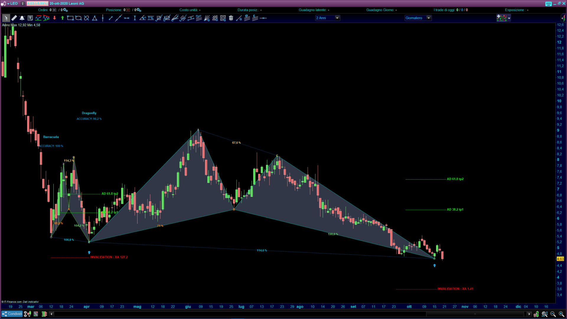Click the Condividi share button
Screen dimensions: 567x319
12,314
